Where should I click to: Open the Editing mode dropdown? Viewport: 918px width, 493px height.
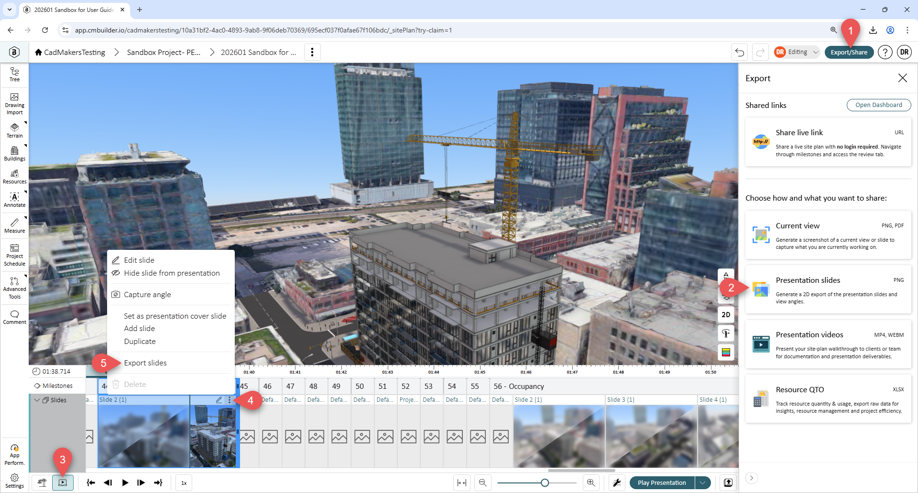coord(797,52)
